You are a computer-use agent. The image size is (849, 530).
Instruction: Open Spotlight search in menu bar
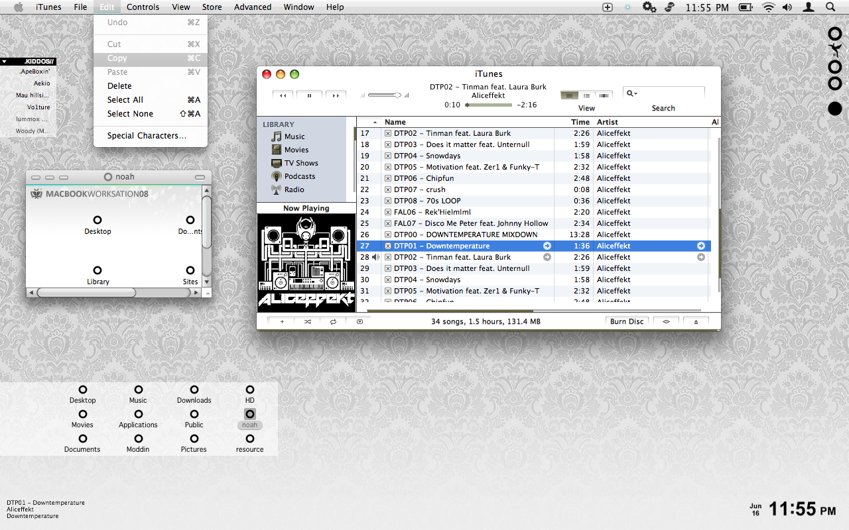[x=830, y=7]
